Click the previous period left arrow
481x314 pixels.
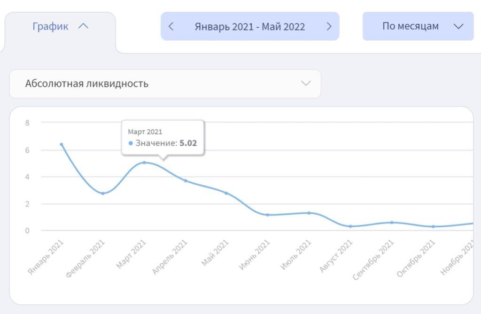[x=171, y=26]
